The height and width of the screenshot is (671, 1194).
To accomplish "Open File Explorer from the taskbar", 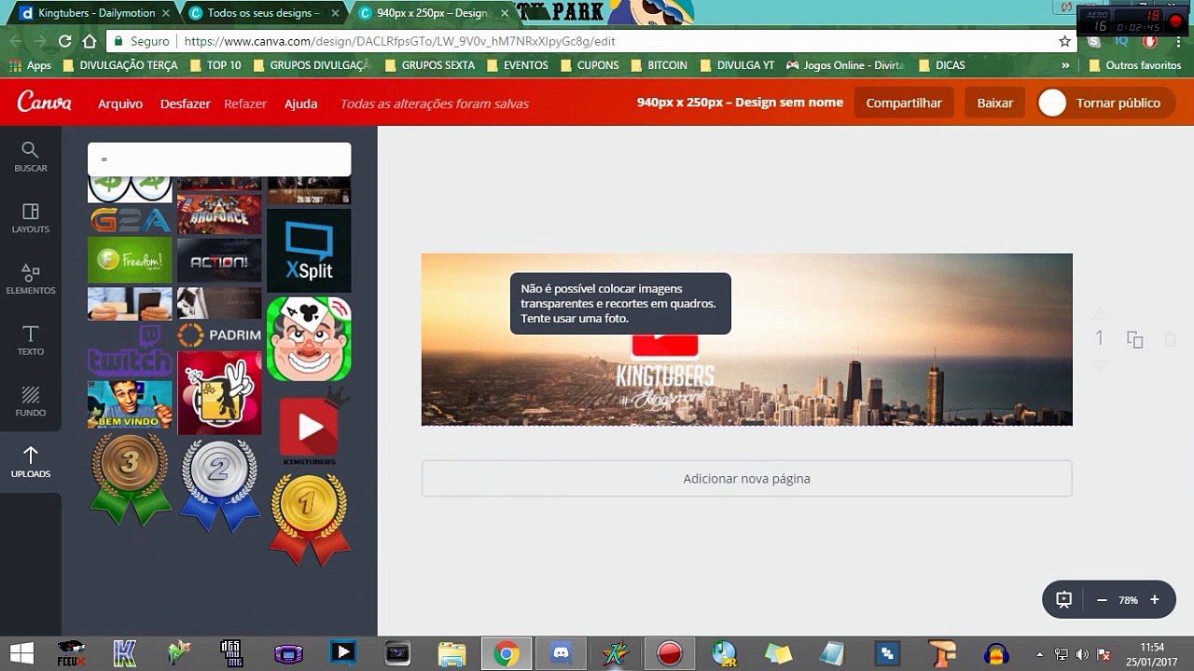I will pyautogui.click(x=452, y=653).
